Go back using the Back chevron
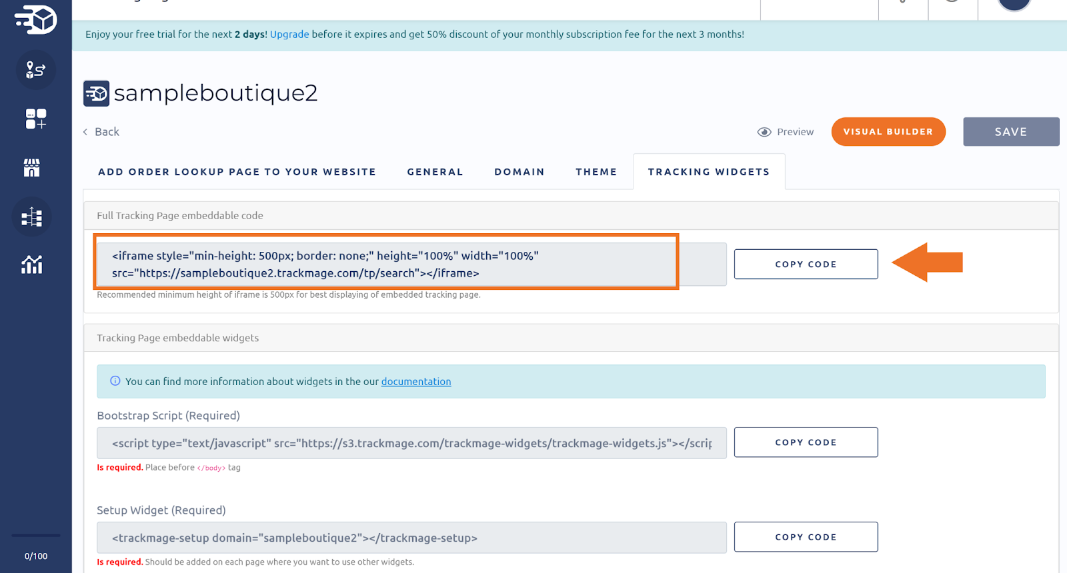Image resolution: width=1067 pixels, height=573 pixels. 85,132
